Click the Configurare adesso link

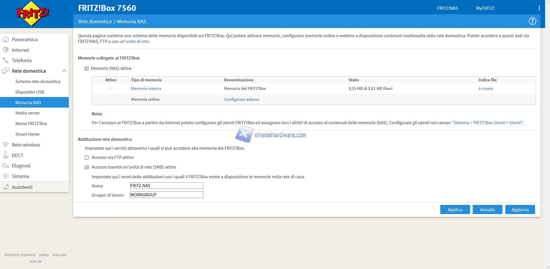point(241,99)
